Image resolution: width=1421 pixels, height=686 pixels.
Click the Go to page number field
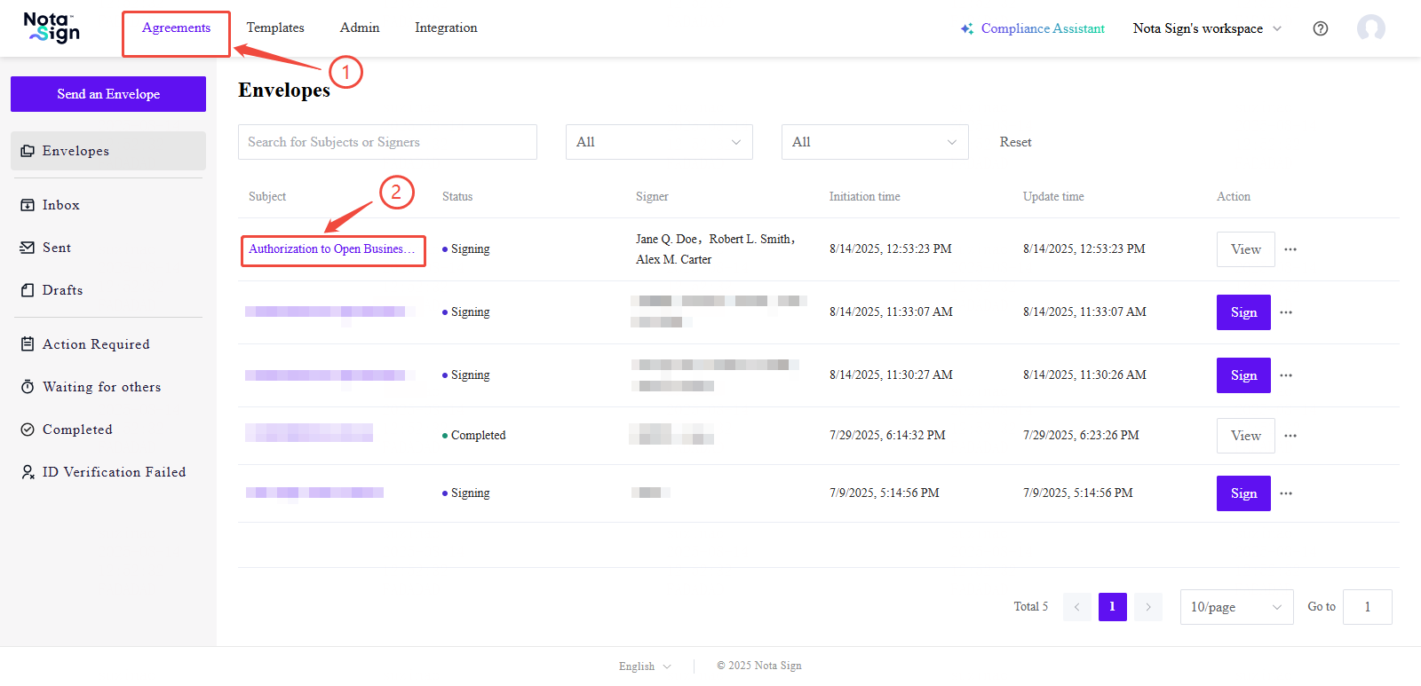[x=1367, y=607]
